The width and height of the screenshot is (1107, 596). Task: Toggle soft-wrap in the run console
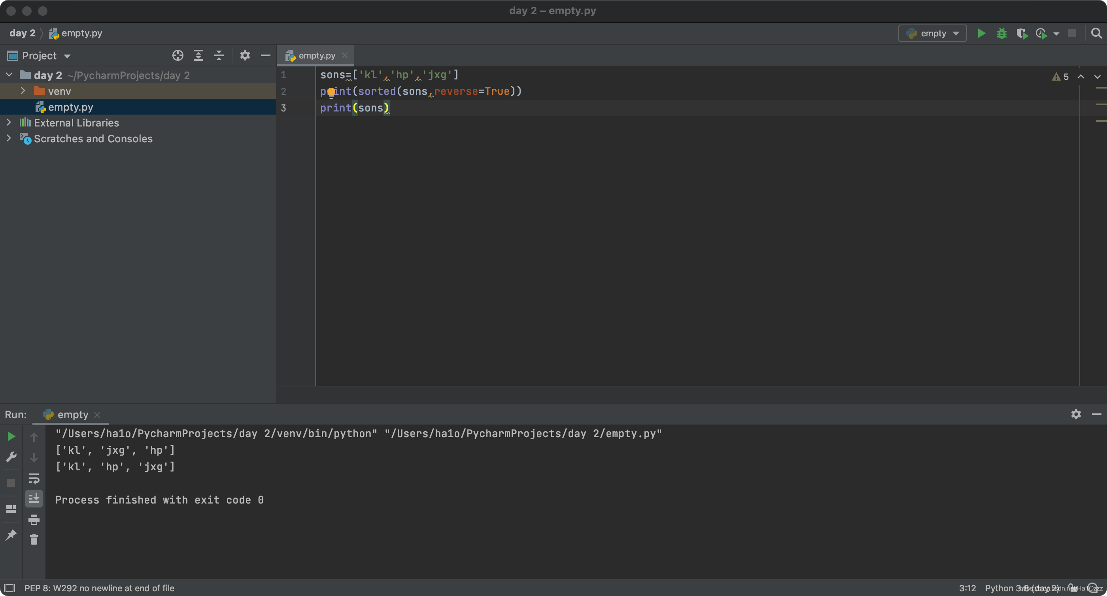(x=34, y=478)
